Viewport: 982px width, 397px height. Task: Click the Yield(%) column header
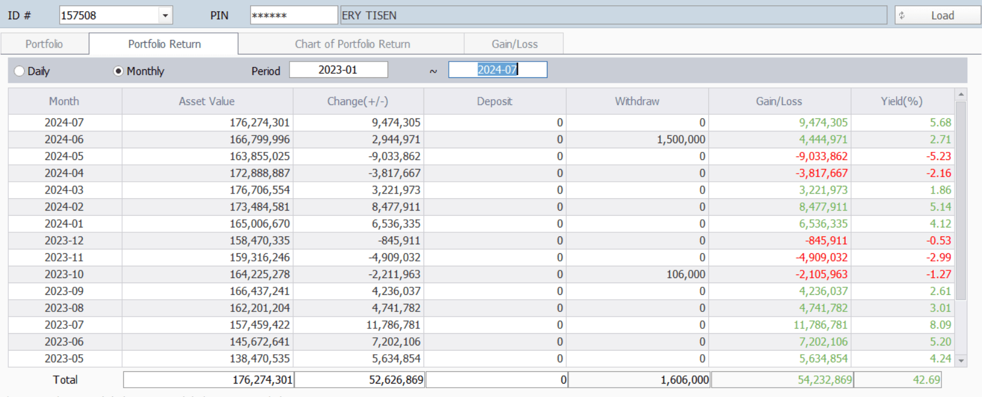click(x=902, y=101)
